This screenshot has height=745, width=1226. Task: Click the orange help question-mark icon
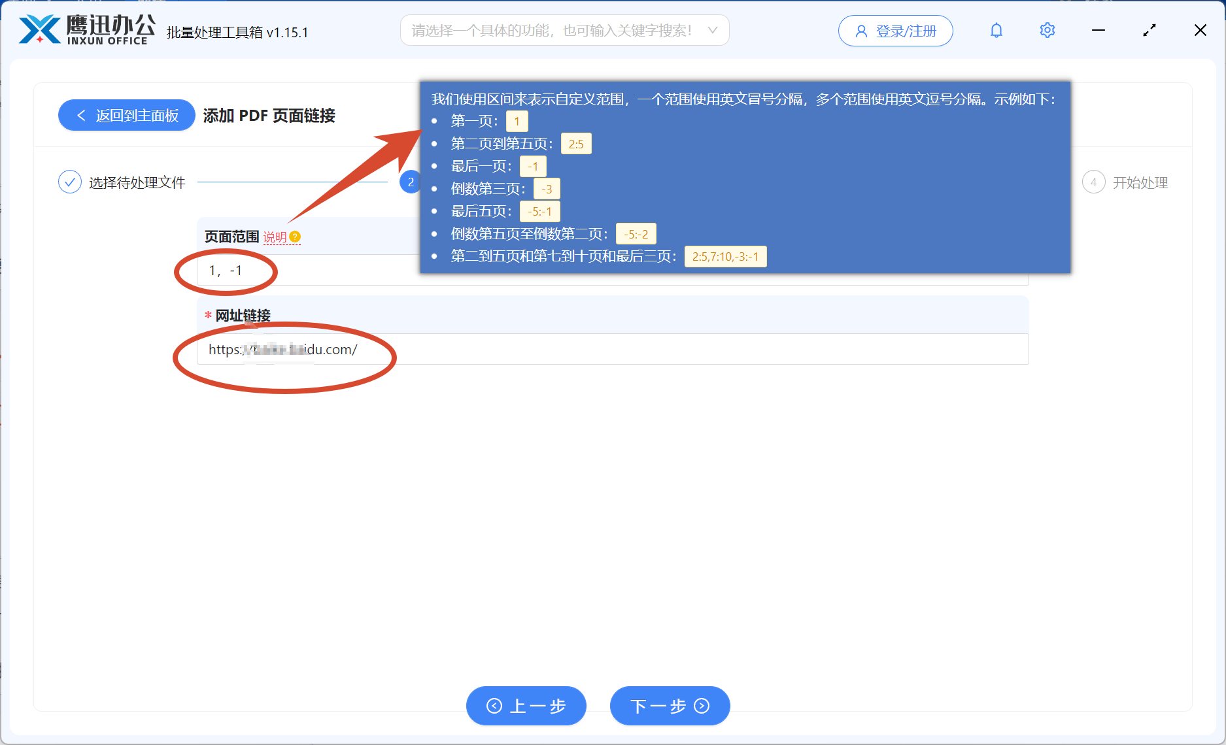pyautogui.click(x=295, y=237)
